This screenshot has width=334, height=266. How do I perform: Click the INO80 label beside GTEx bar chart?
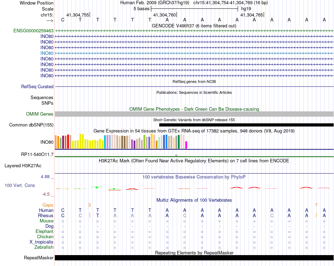click(47, 142)
